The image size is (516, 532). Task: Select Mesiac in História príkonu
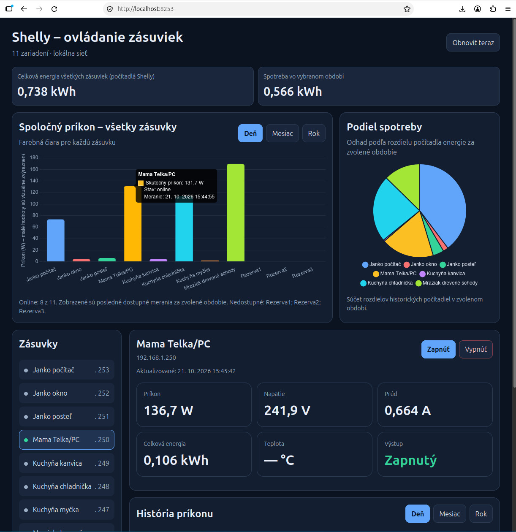point(450,514)
